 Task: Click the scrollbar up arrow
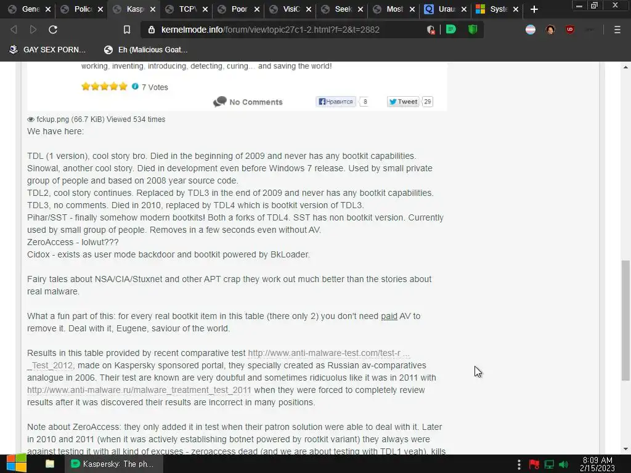[625, 67]
